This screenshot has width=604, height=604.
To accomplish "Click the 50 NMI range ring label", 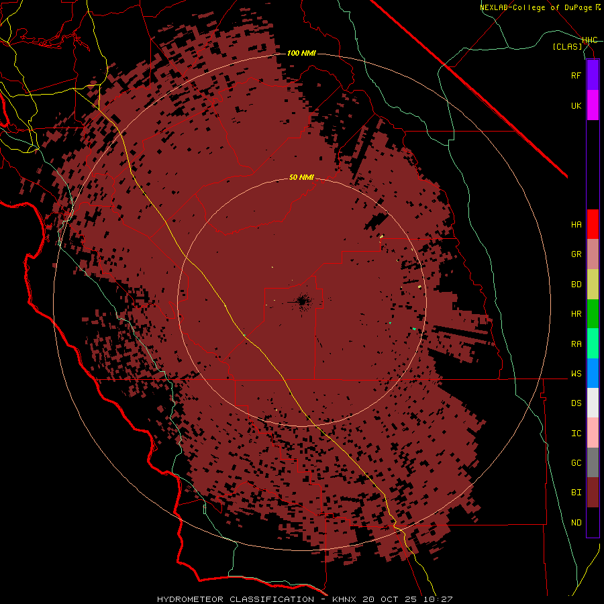I will (301, 177).
